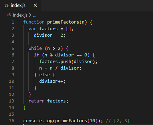Click the 'while' keyword on line 5
The width and height of the screenshot is (153, 125).
tap(35, 48)
